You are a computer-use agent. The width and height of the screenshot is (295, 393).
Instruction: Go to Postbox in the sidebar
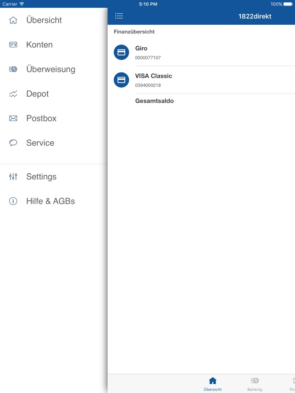(41, 118)
